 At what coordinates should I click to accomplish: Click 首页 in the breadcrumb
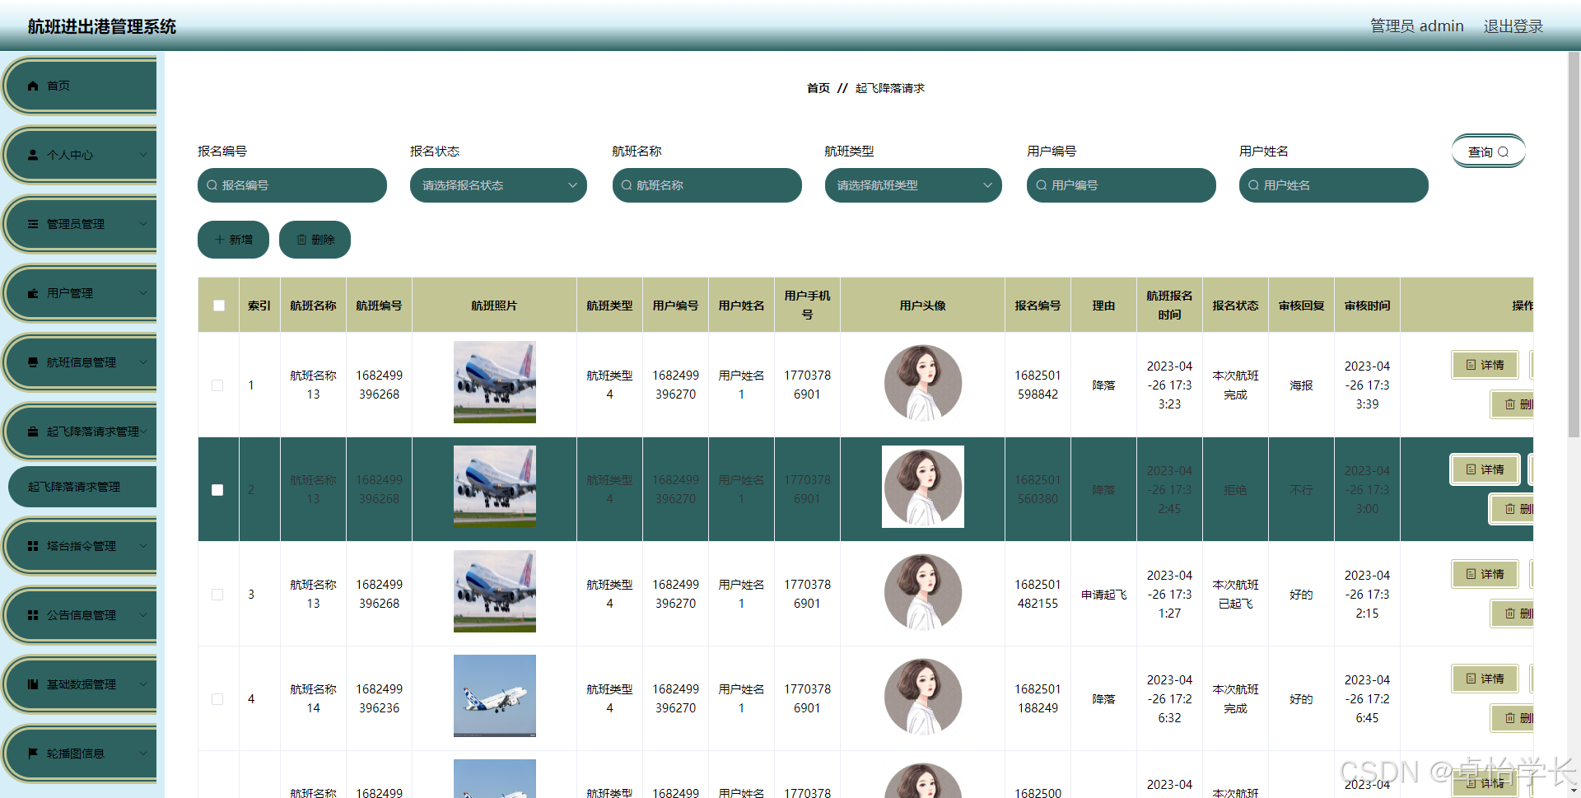tap(818, 88)
